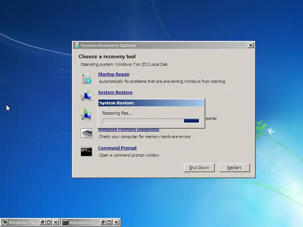Click the System Restore progress dialog title bar
The width and height of the screenshot is (303, 227).
pos(151,103)
